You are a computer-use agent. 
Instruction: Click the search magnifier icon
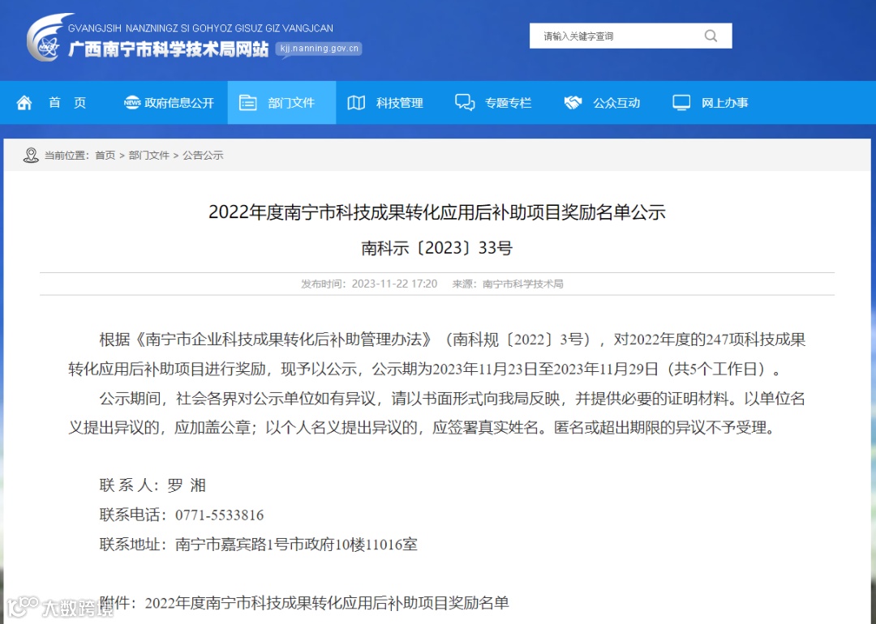point(711,36)
